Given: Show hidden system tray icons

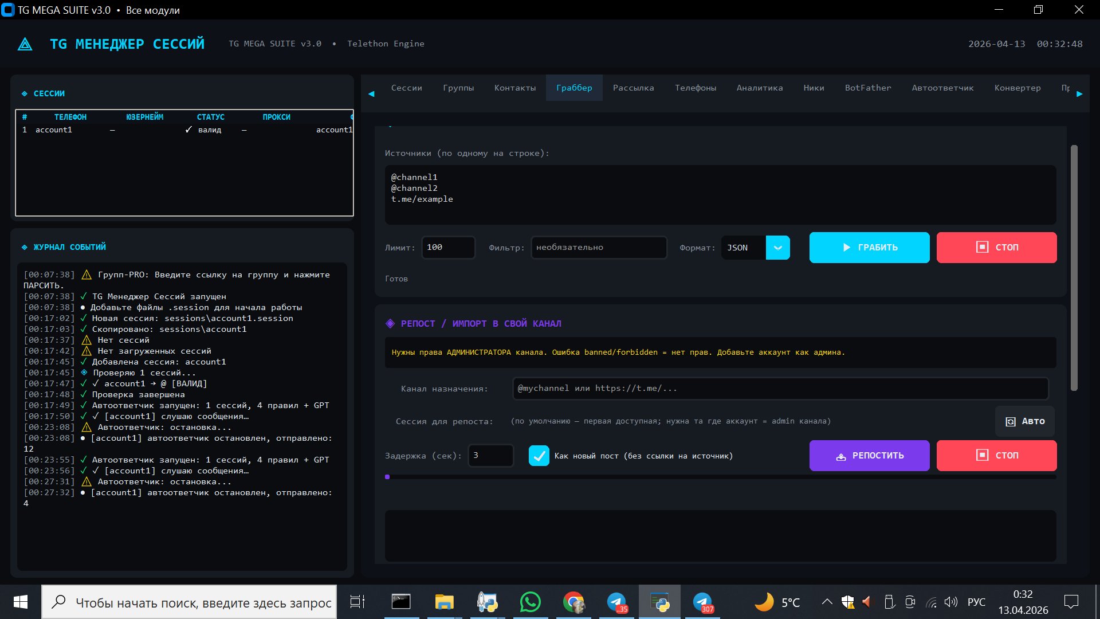Looking at the screenshot, I should click(827, 602).
